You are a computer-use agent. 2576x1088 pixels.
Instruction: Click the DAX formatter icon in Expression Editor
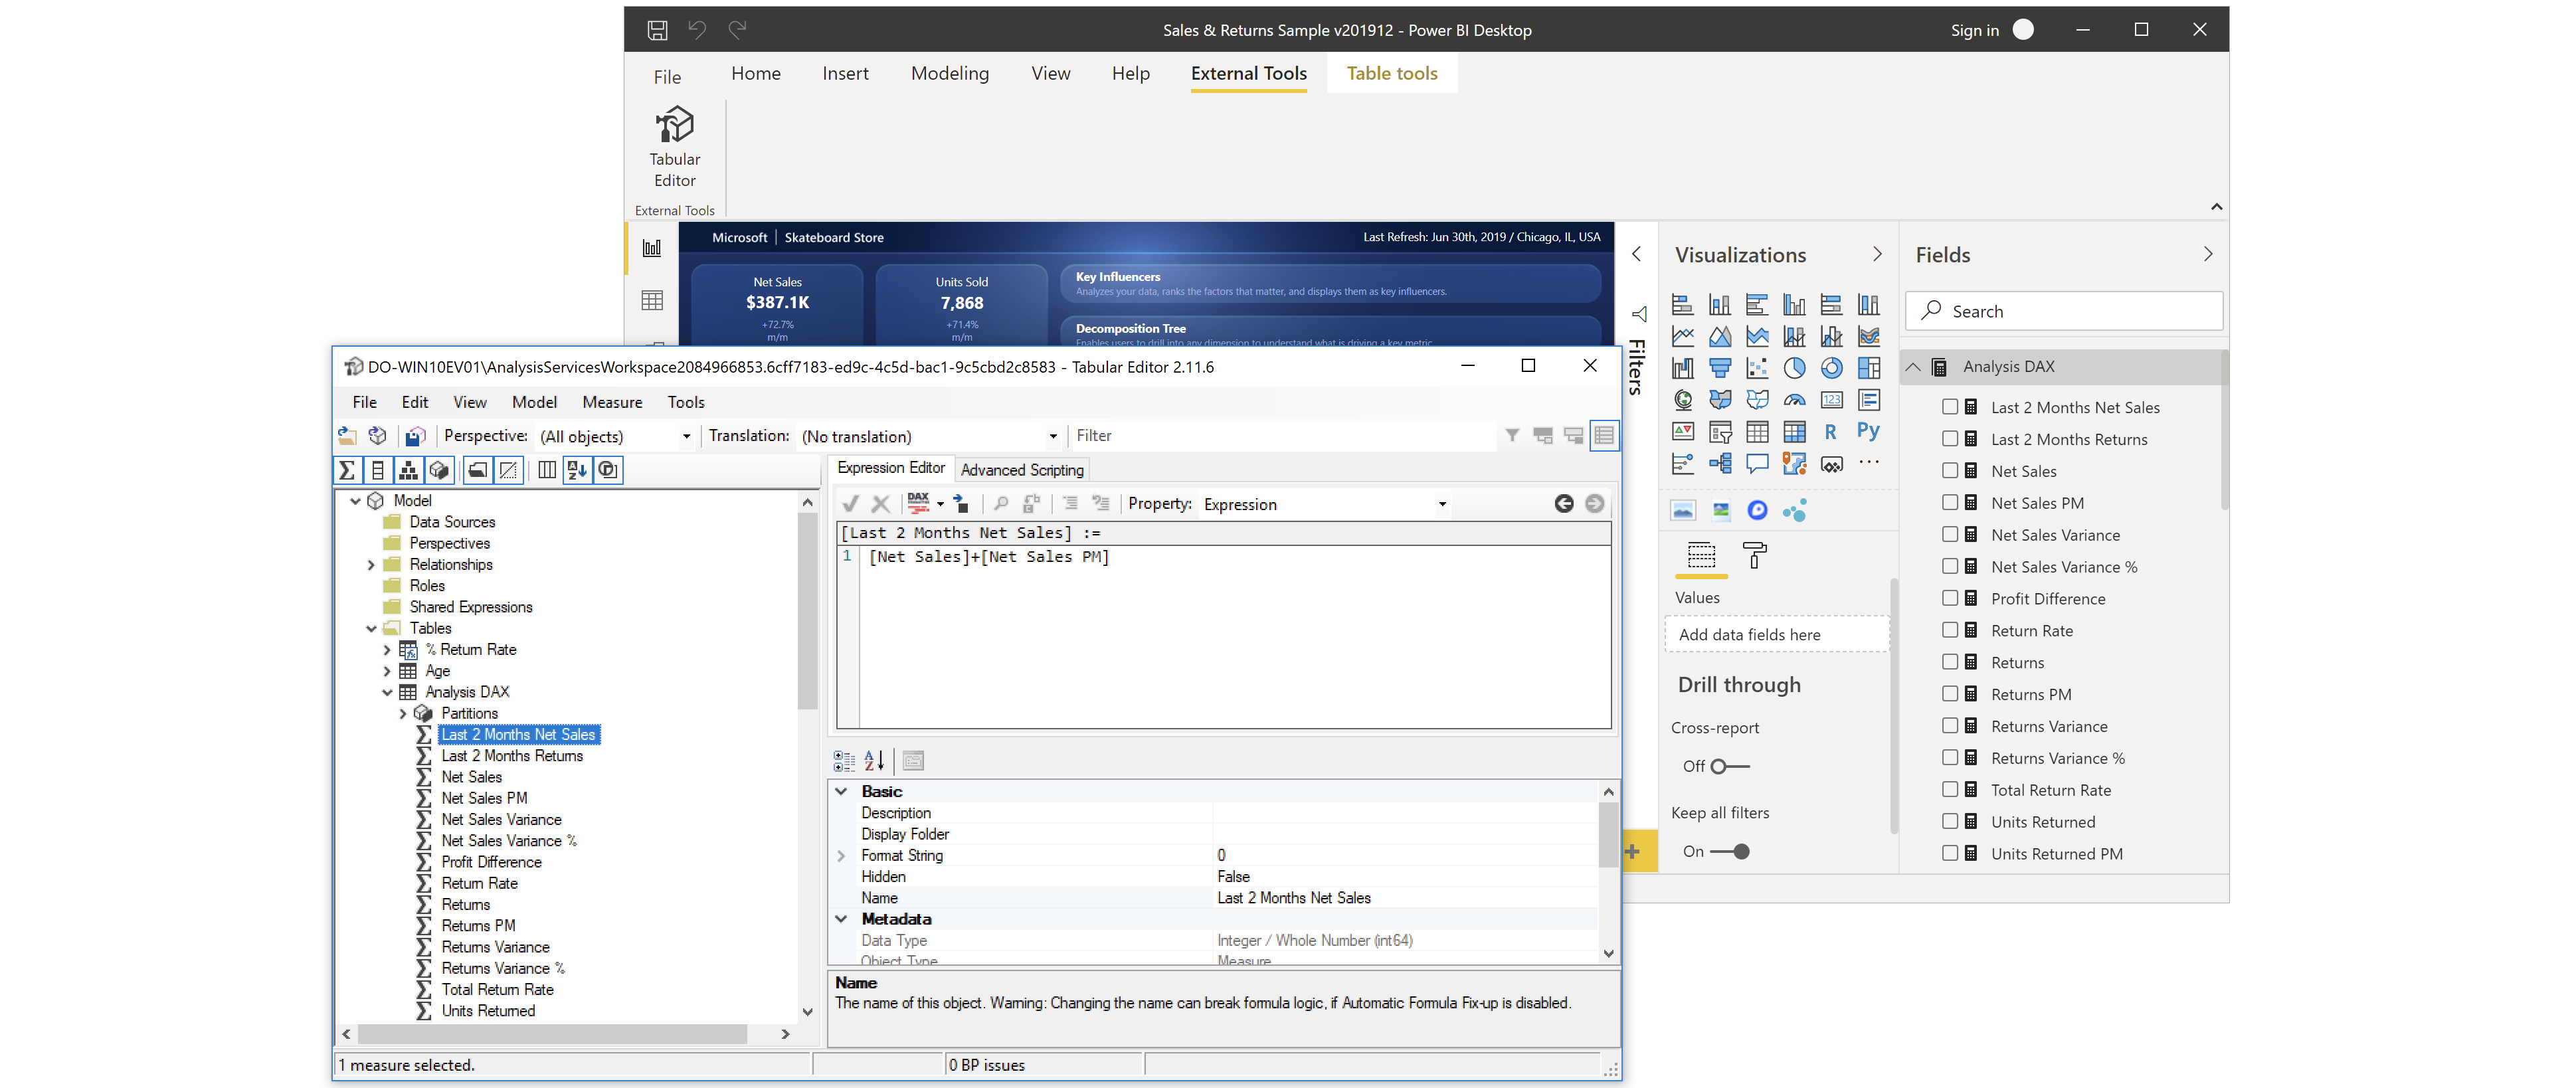click(918, 503)
